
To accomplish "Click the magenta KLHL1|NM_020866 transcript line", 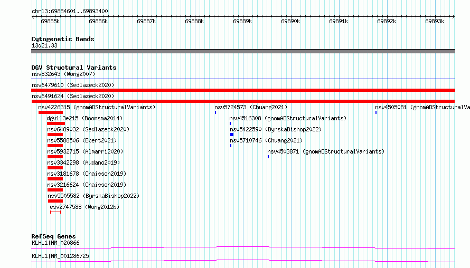I will 243,247.
